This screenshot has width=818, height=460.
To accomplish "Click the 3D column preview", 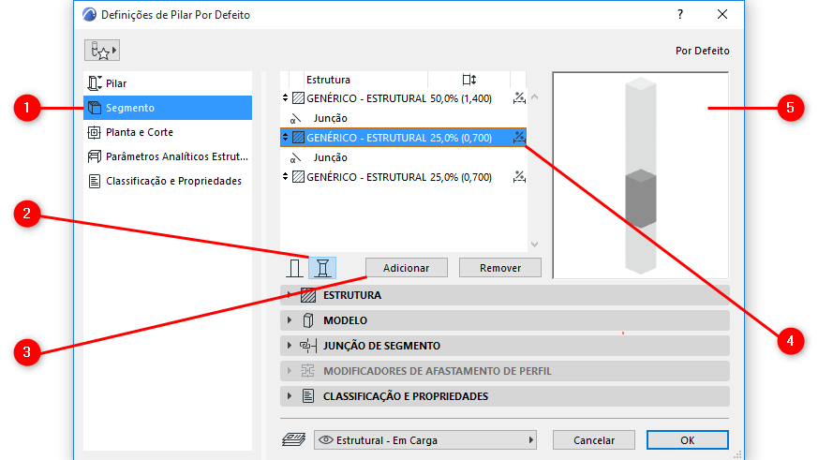I will [x=641, y=175].
